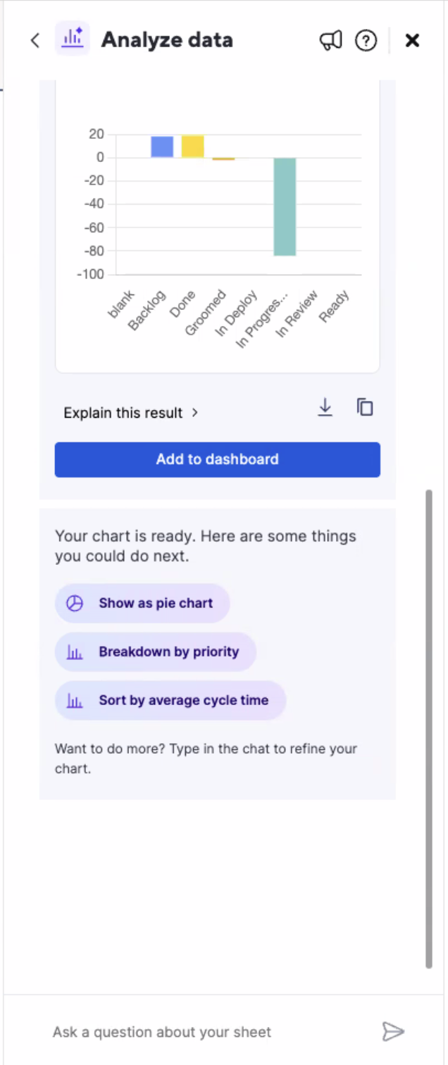Click the Add to dashboard button
Screen dimensions: 448x1065
click(x=217, y=459)
